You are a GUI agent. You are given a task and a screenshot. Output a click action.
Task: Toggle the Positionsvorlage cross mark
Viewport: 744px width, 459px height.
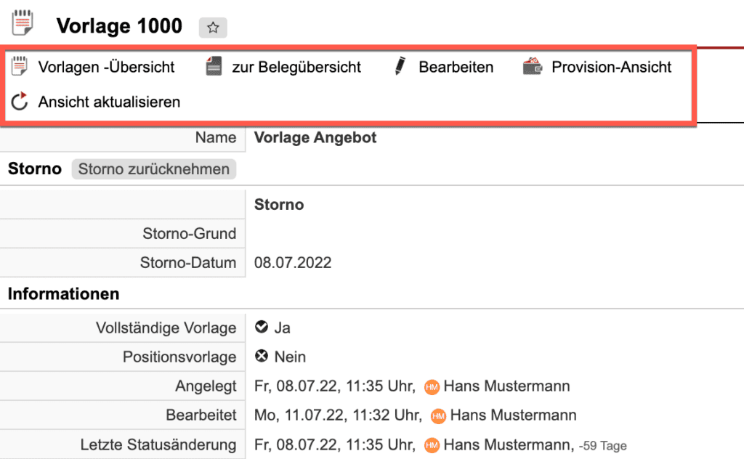(x=262, y=356)
